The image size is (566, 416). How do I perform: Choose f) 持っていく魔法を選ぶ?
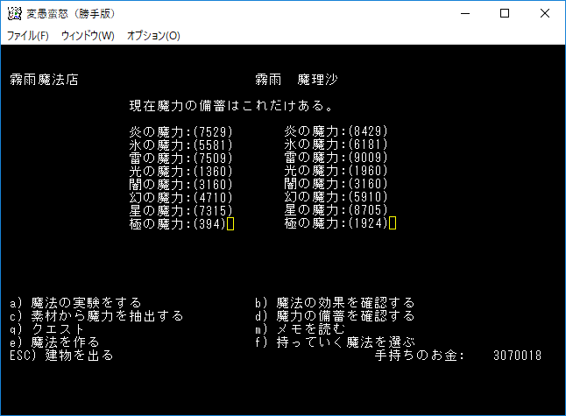click(x=335, y=342)
